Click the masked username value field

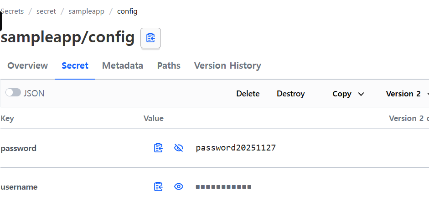223,187
